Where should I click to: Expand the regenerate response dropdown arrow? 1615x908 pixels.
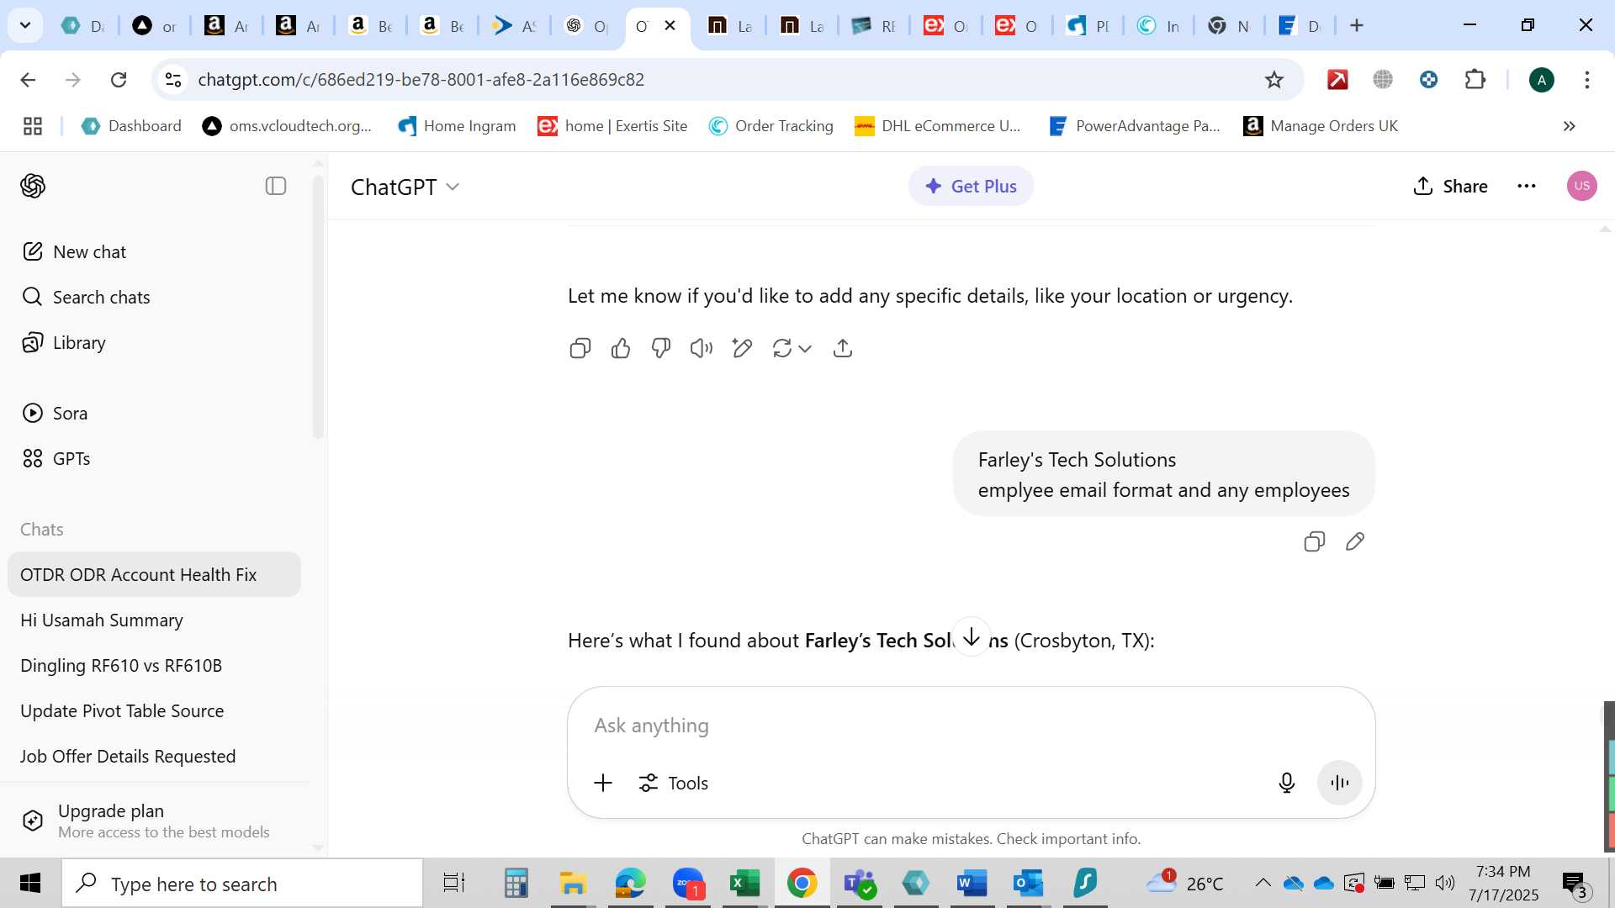point(805,348)
